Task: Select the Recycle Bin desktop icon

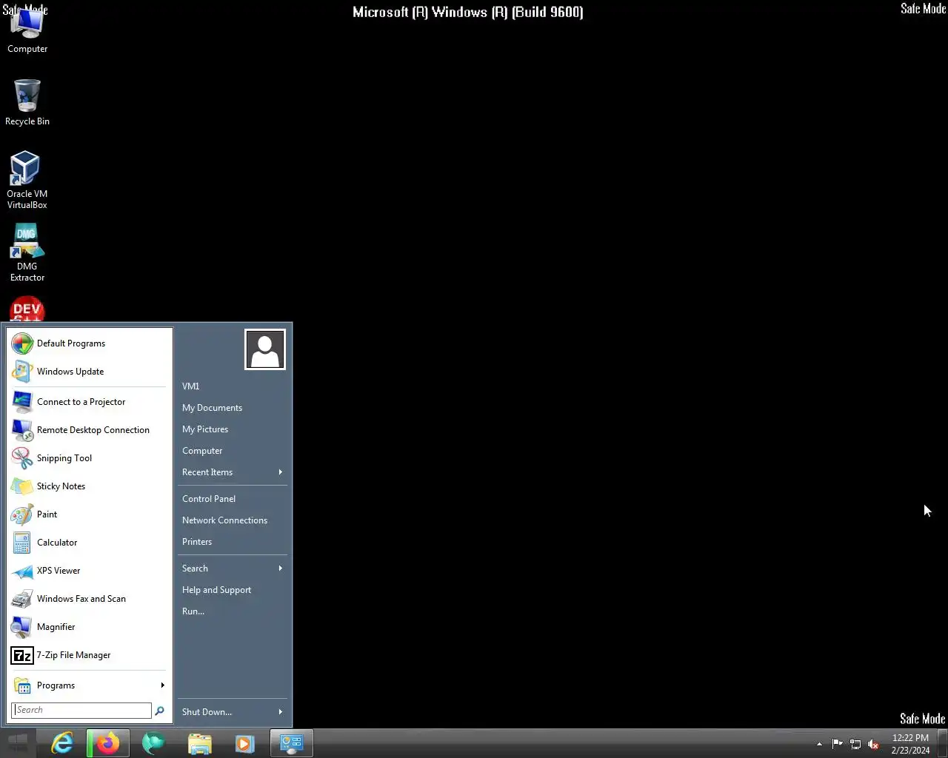Action: click(27, 102)
